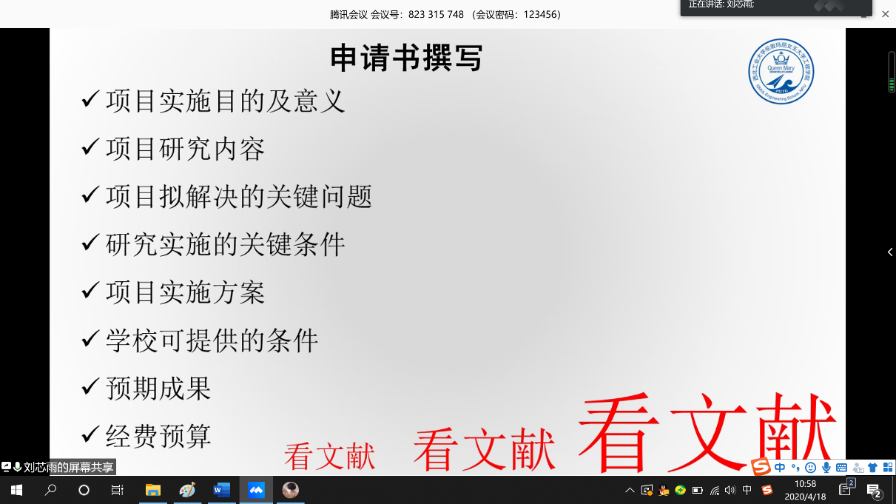The width and height of the screenshot is (896, 504).
Task: Click the Windows search magnifier
Action: tap(51, 490)
